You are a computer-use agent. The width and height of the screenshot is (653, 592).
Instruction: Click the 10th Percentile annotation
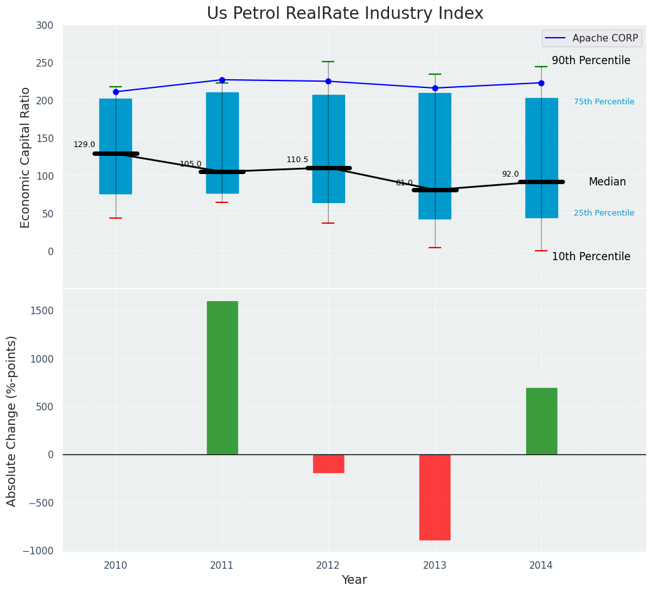tap(591, 256)
